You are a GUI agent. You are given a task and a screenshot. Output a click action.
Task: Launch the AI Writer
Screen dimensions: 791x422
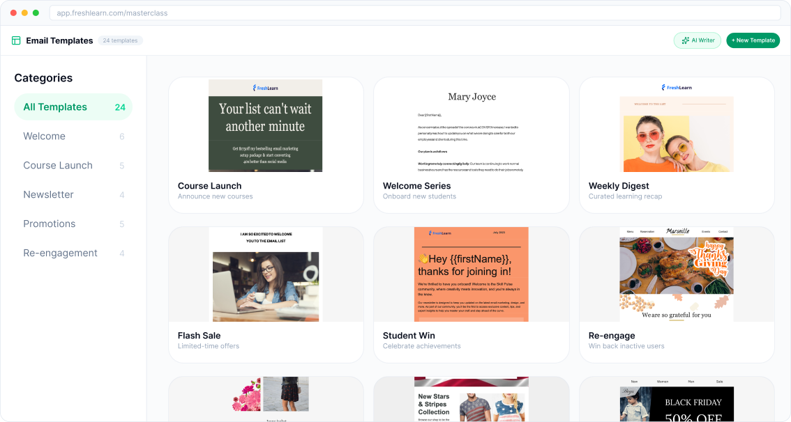(697, 40)
